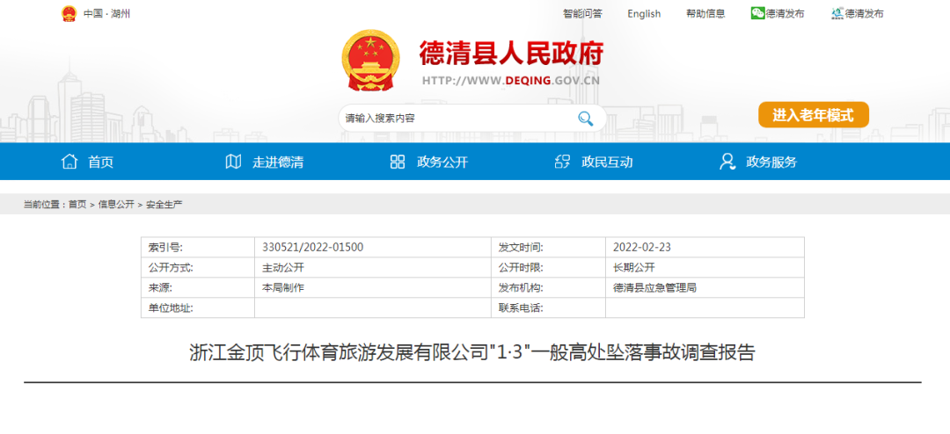Screen dimensions: 950x434
Task: Click the green WeChat 德清发布 icon
Action: [x=758, y=13]
